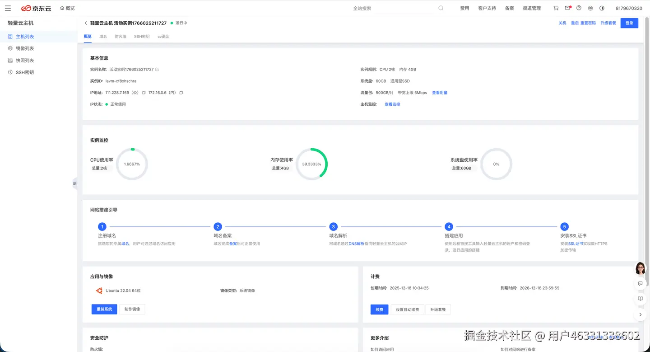Switch to the 防火墙 tab
Screen dimensions: 650x352
121,37
